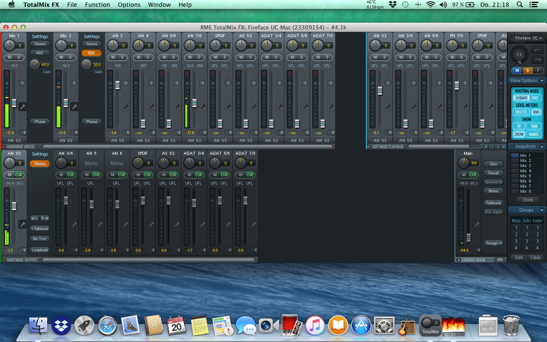Toggle CUE on hardware output AN 3/4

click(x=71, y=175)
